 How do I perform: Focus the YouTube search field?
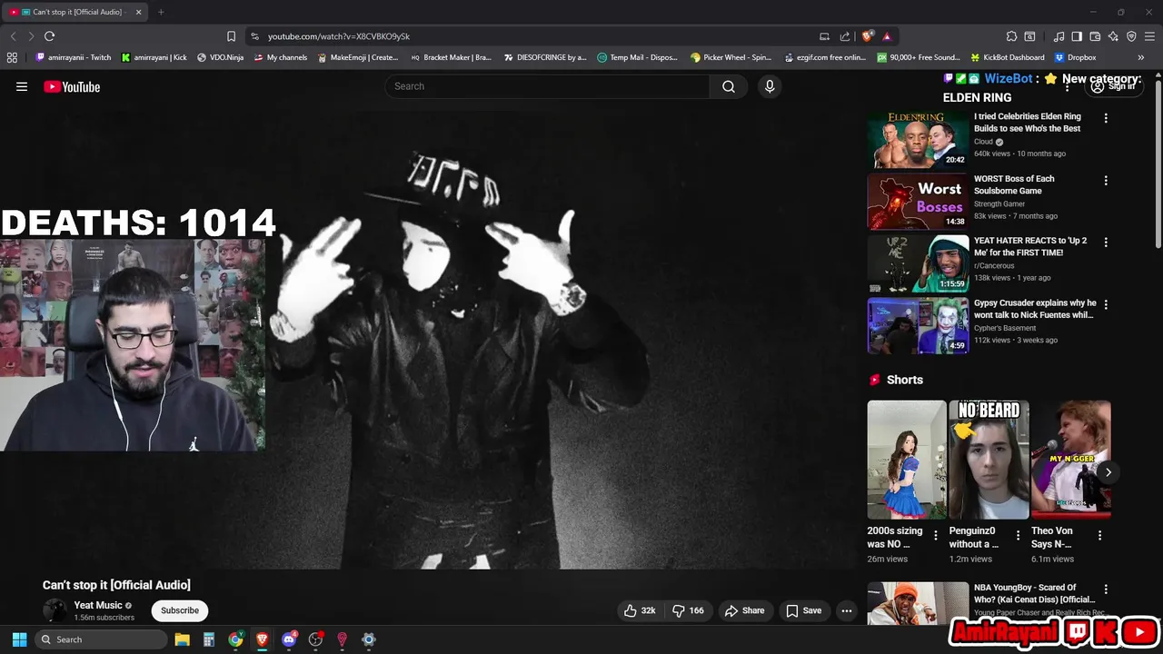[x=547, y=86]
